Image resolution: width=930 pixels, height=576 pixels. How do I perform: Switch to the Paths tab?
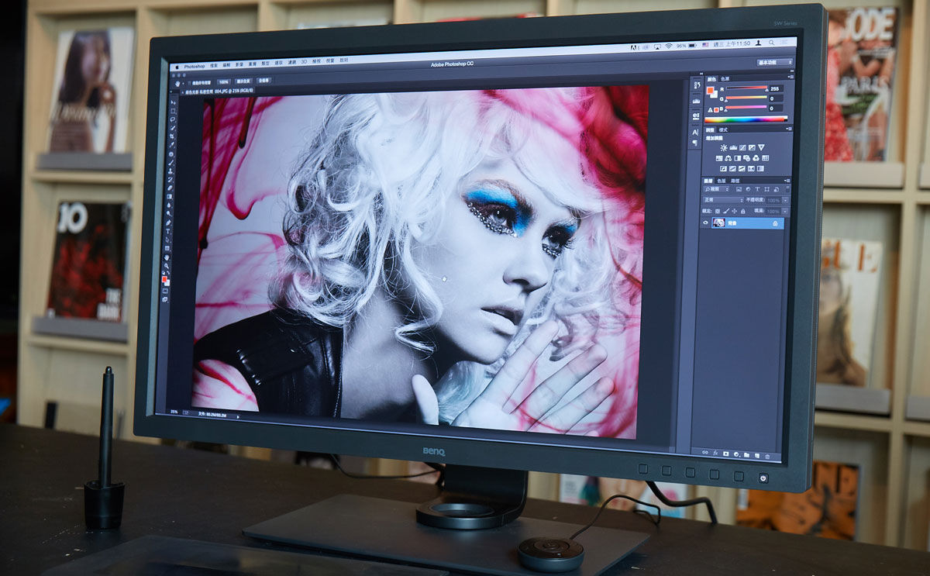click(735, 181)
